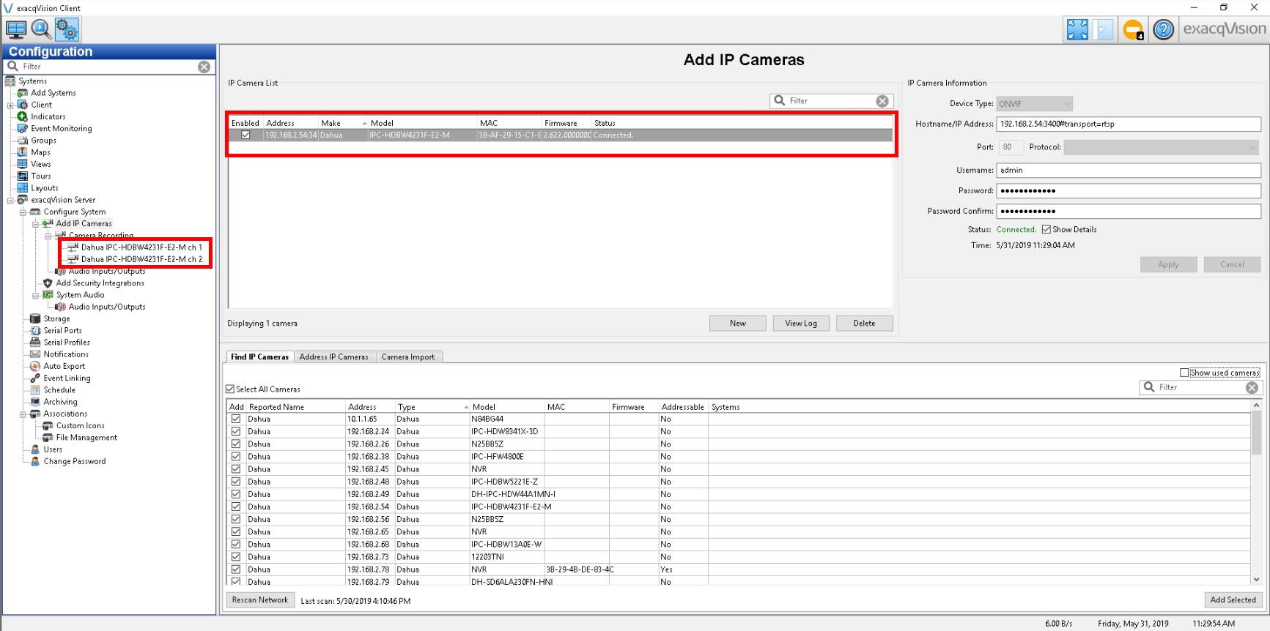Open the blue Help question mark icon
This screenshot has height=631, width=1270.
[1163, 29]
